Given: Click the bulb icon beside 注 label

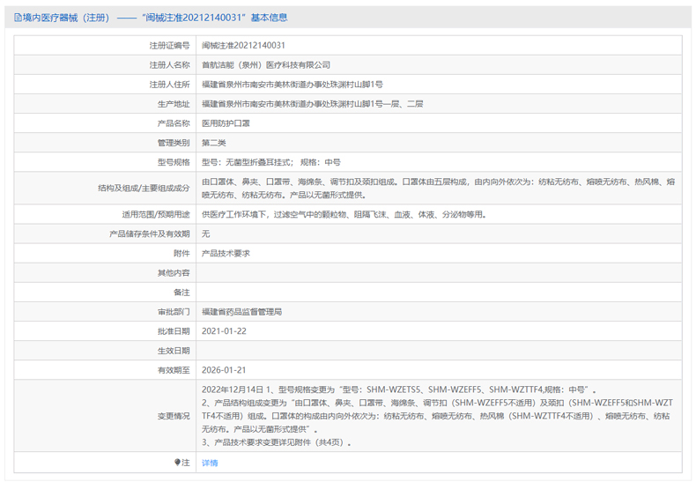Looking at the screenshot, I should [177, 463].
